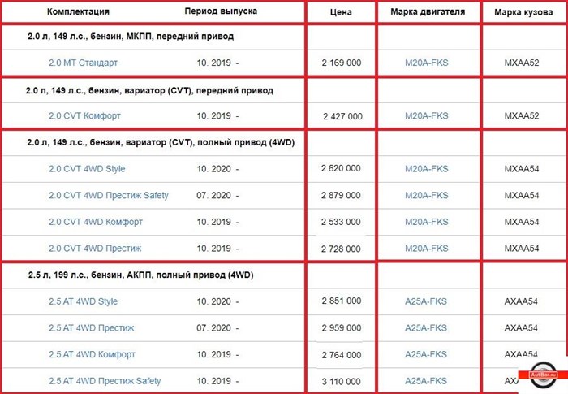Click the Марка кузова column header
The height and width of the screenshot is (394, 568).
pos(521,13)
